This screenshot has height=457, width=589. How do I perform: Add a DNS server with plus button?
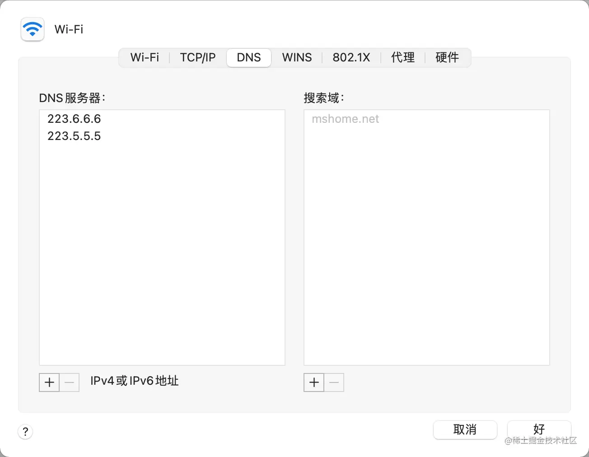(49, 382)
